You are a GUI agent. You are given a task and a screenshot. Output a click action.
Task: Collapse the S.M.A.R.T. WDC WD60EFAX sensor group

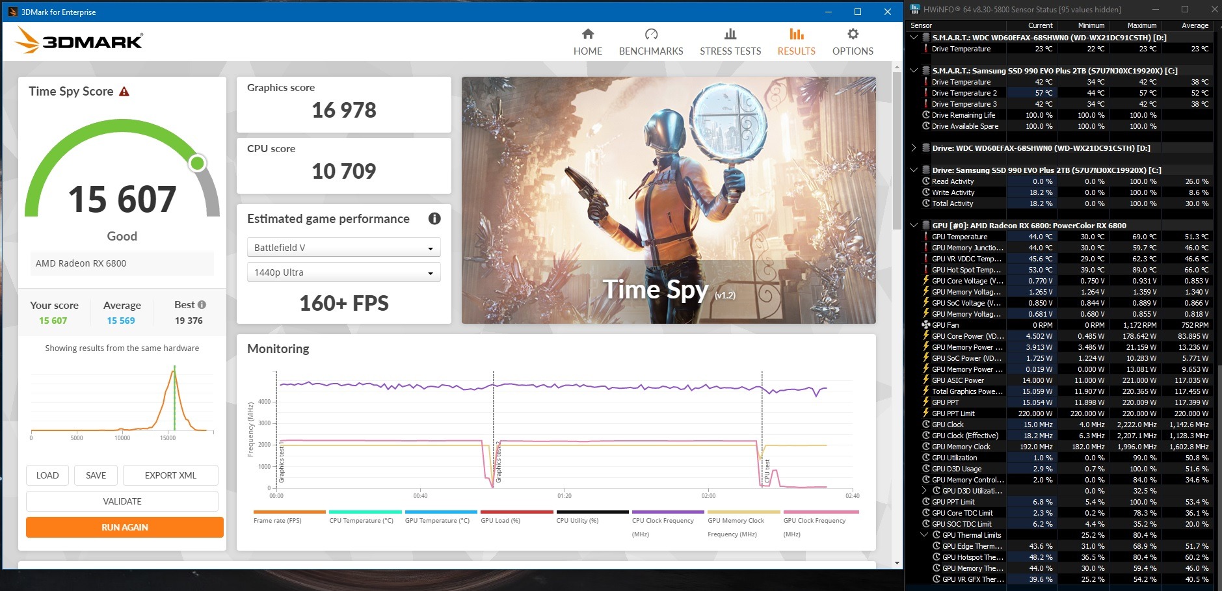(x=914, y=38)
